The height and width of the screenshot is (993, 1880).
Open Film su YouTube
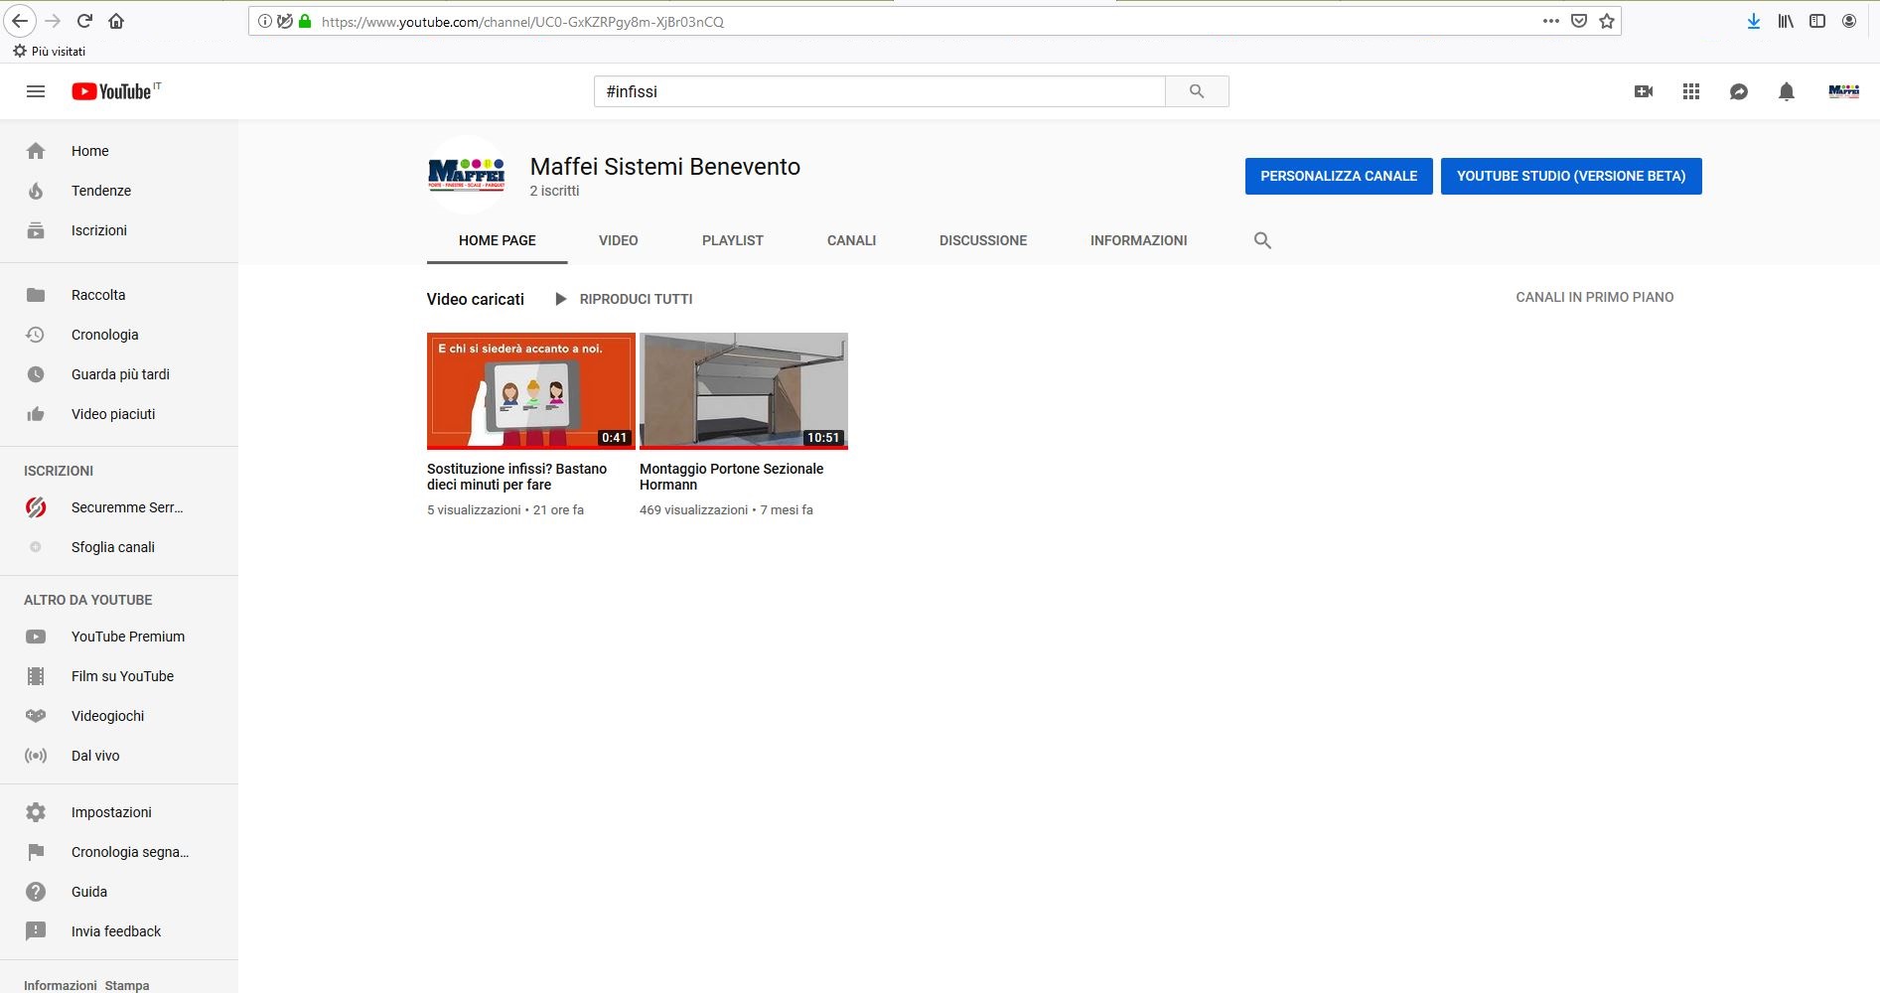[119, 676]
